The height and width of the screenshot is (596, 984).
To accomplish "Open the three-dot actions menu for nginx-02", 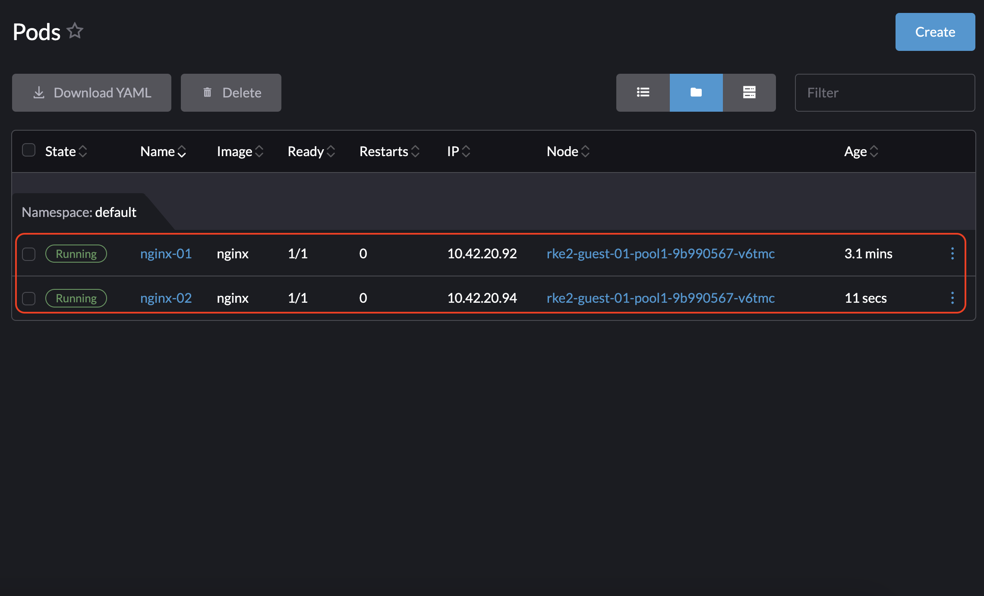I will tap(952, 298).
